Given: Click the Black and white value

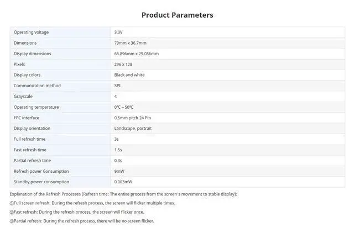Looking at the screenshot, I should click(x=129, y=75).
